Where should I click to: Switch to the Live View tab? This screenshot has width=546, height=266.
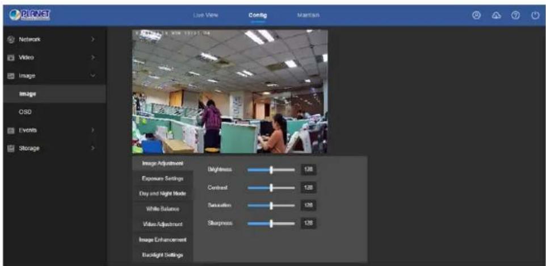tap(205, 15)
